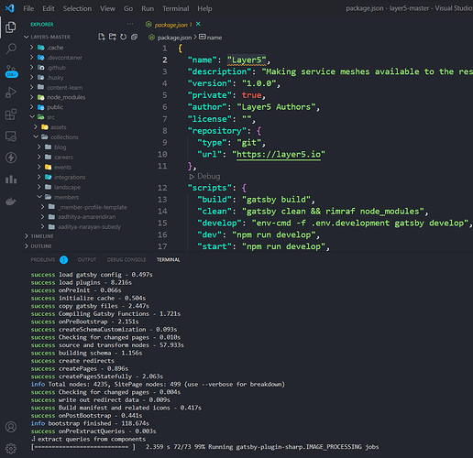Click line number 12 in the gutter
The image size is (473, 458).
[162, 188]
